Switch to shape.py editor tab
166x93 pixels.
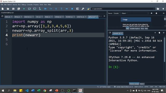coord(48,17)
